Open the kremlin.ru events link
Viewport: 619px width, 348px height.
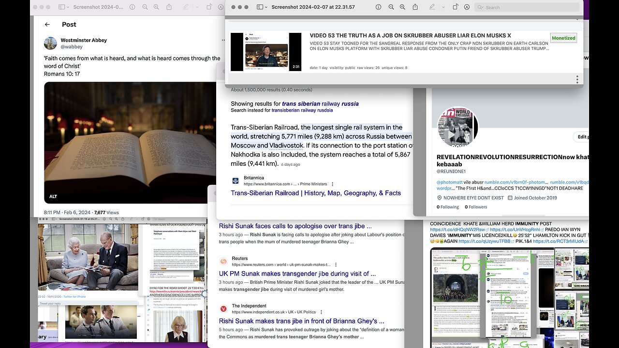click(x=177, y=291)
